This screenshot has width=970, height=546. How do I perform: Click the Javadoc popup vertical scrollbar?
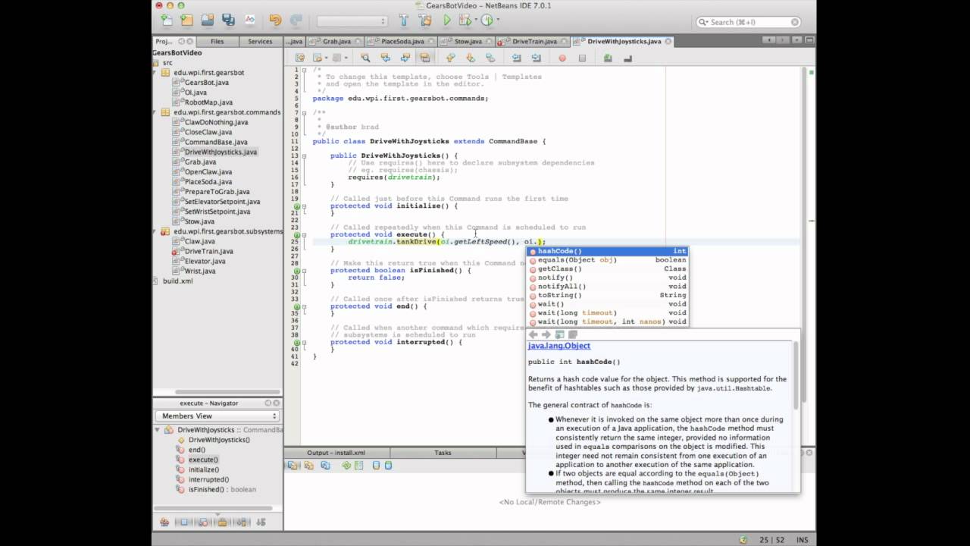(796, 375)
